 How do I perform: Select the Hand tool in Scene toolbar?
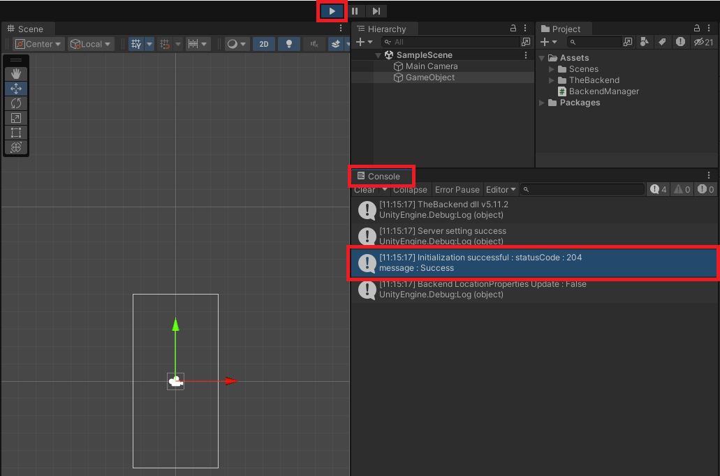[16, 73]
